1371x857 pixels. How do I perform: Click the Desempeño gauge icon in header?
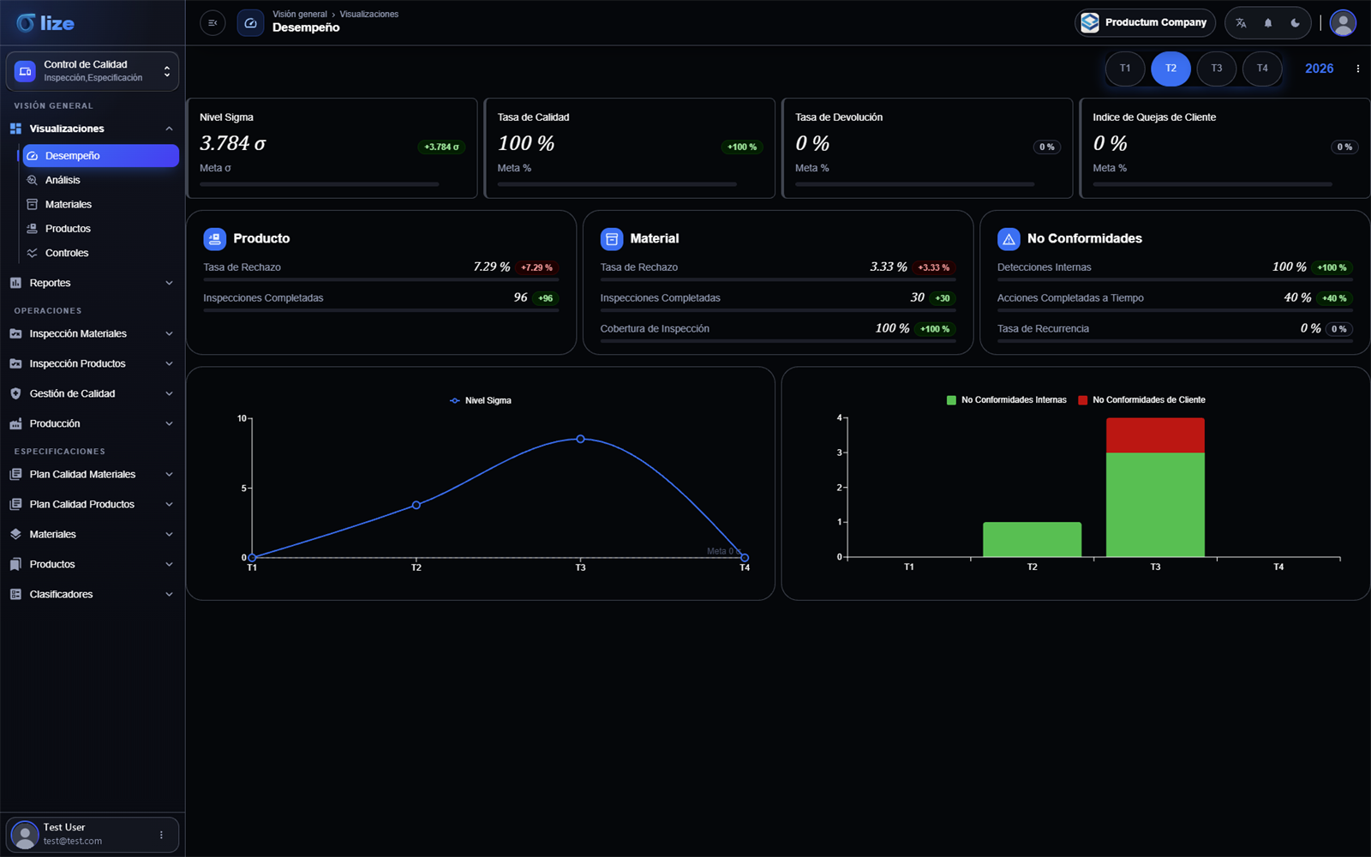250,23
